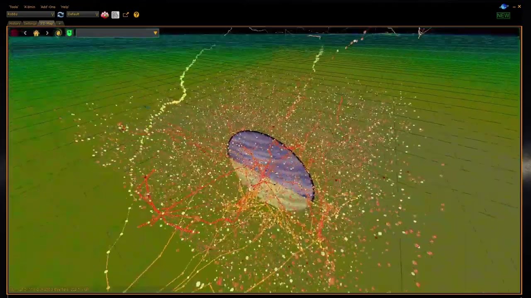
Task: Click the blue planet icon
Action: [x=504, y=7]
